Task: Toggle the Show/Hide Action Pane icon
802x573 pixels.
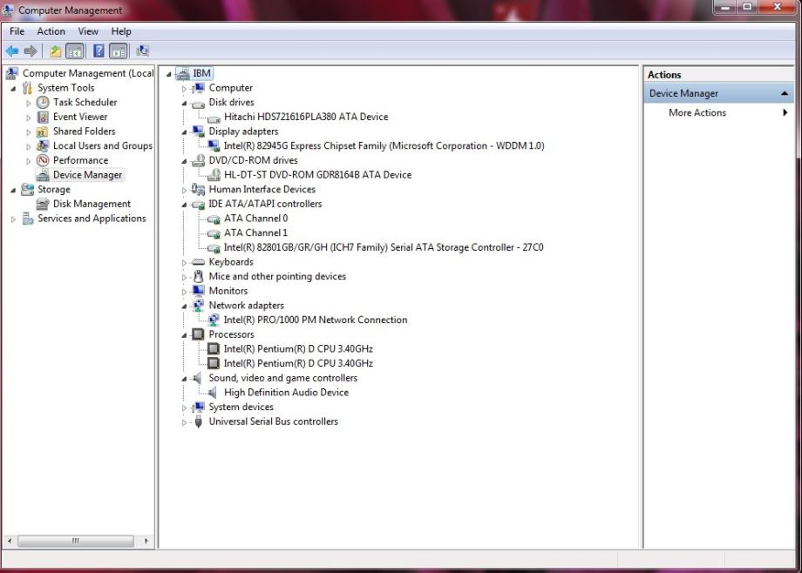Action: pyautogui.click(x=119, y=51)
